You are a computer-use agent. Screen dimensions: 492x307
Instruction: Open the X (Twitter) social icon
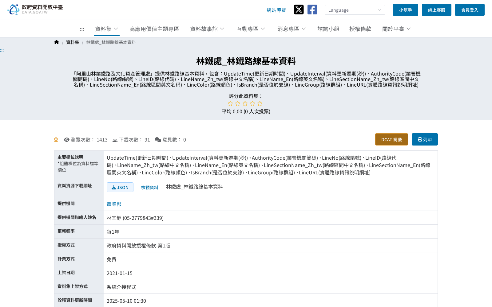coord(299,10)
